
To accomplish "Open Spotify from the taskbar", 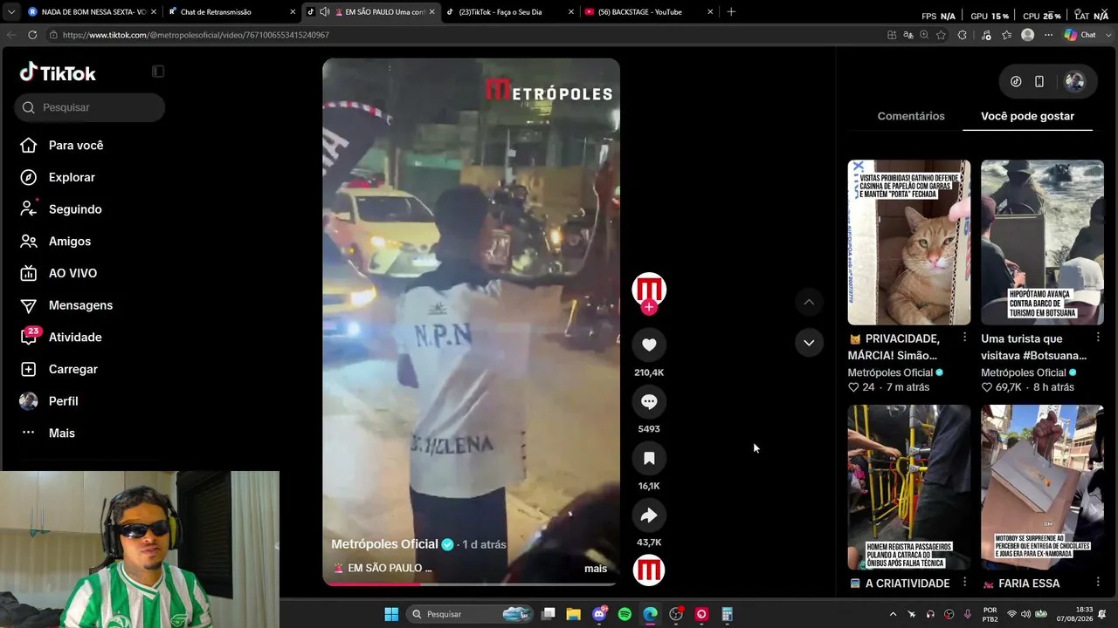I will click(x=625, y=614).
